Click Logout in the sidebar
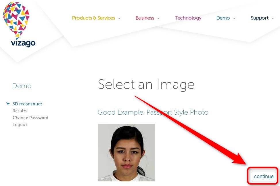 20,125
